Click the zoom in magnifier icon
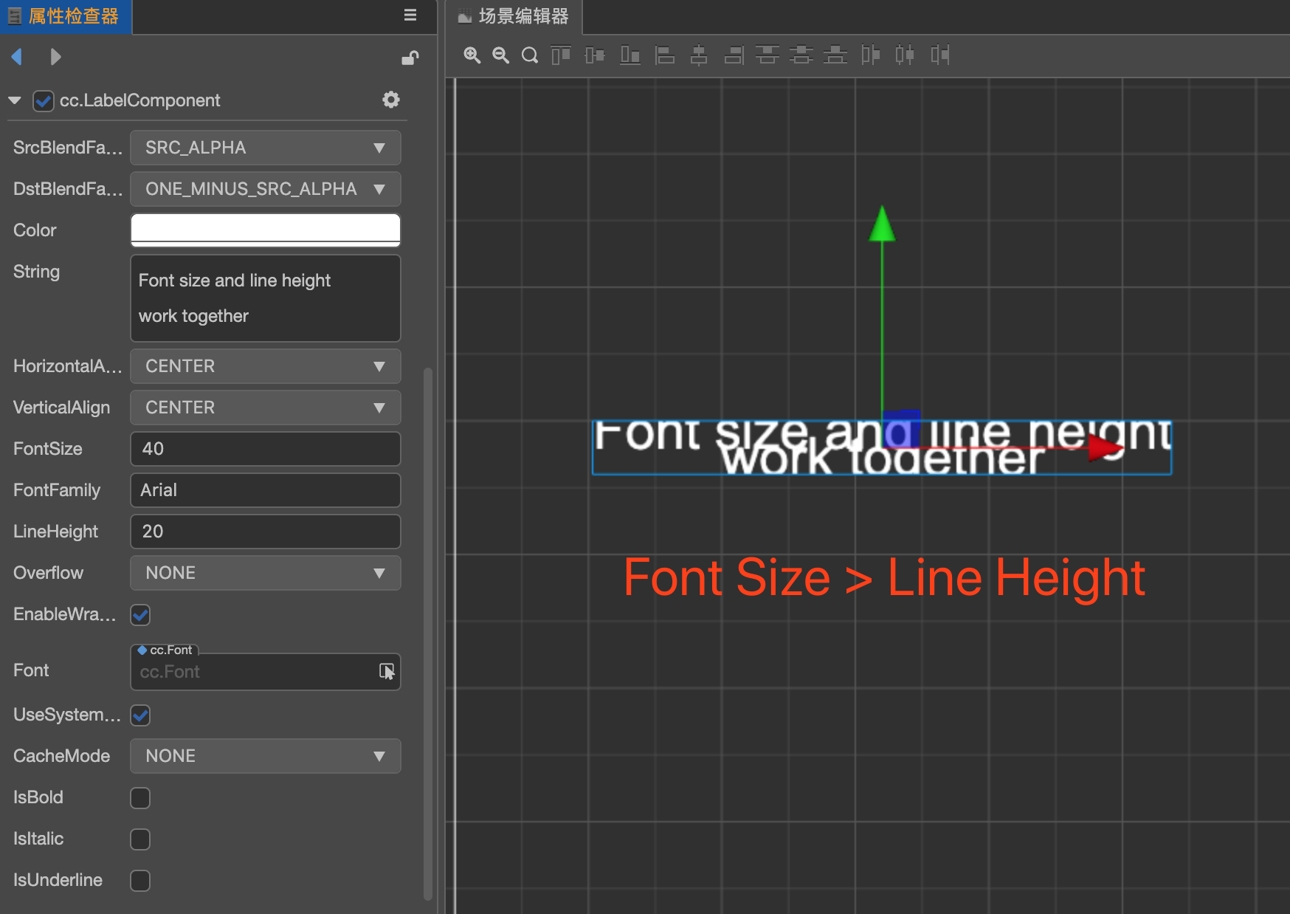This screenshot has width=1290, height=914. (x=472, y=55)
